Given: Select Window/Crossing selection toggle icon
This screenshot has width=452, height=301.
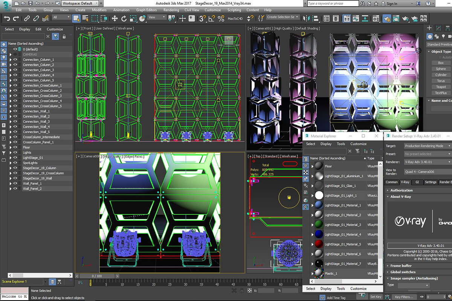Looking at the screenshot, I should point(104,18).
